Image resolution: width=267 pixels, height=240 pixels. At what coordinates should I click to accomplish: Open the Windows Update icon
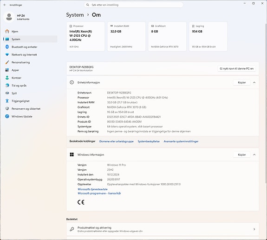[x=7, y=116]
